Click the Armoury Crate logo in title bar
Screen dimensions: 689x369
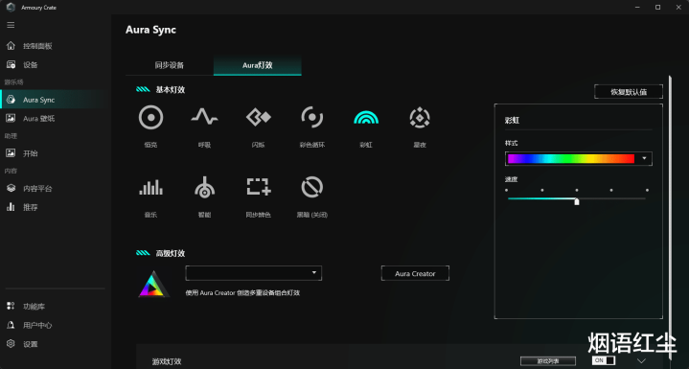point(11,7)
